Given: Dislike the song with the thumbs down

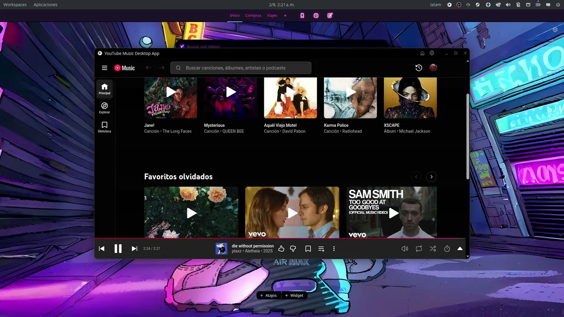Looking at the screenshot, I should click(293, 249).
